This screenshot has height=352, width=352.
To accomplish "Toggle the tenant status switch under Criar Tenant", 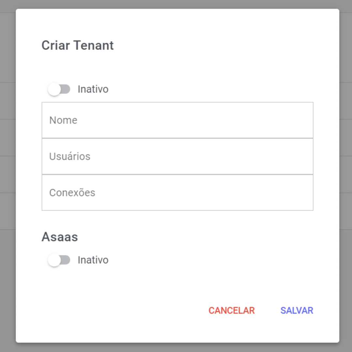I will click(x=59, y=89).
